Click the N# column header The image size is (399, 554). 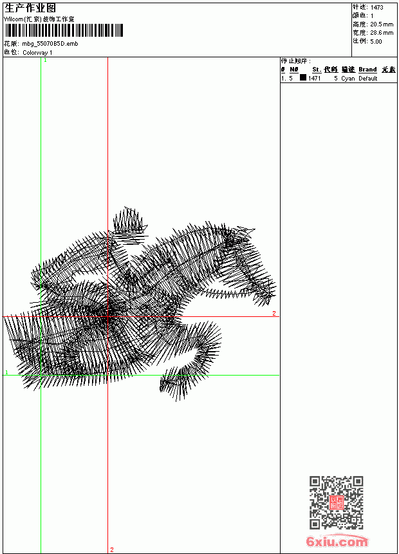(x=293, y=70)
